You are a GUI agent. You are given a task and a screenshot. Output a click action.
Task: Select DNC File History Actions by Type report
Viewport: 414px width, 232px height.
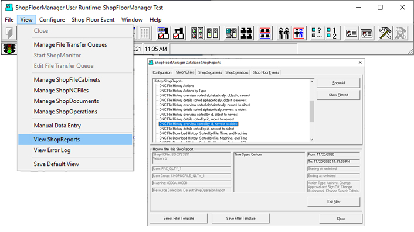point(182,91)
